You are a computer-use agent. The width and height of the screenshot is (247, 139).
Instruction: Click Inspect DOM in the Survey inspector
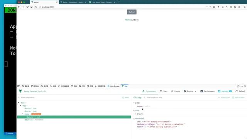pos(224,98)
